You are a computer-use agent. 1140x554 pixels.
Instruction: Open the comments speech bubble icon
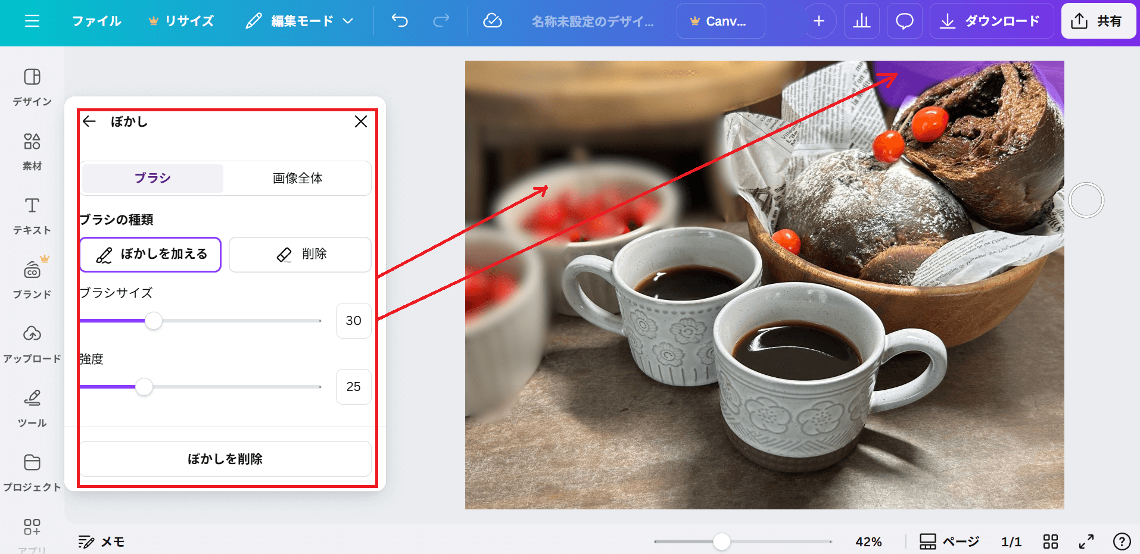coord(904,21)
